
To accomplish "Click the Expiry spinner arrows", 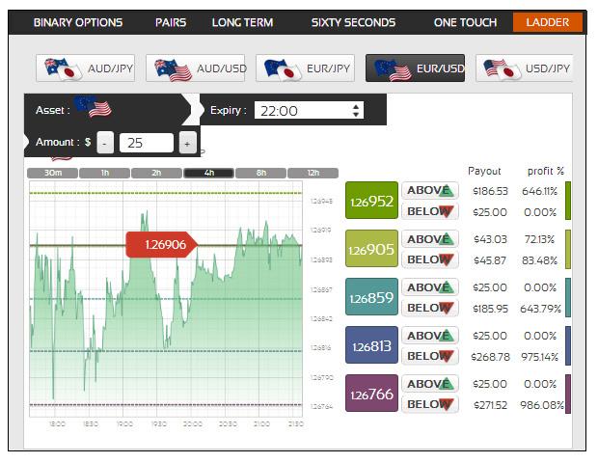I will tap(356, 111).
